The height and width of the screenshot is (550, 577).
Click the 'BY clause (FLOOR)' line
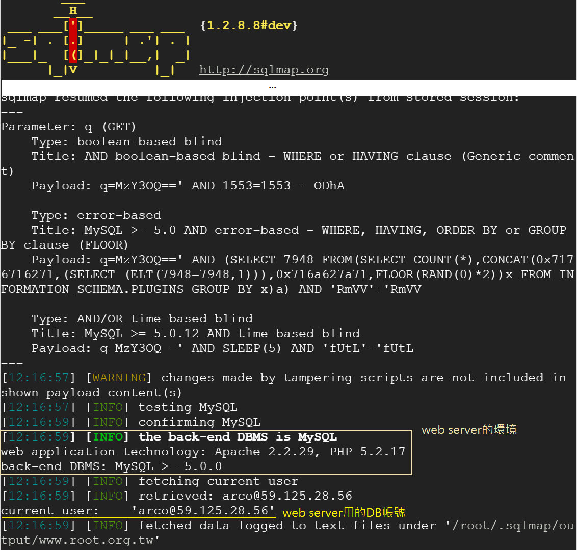tap(65, 245)
